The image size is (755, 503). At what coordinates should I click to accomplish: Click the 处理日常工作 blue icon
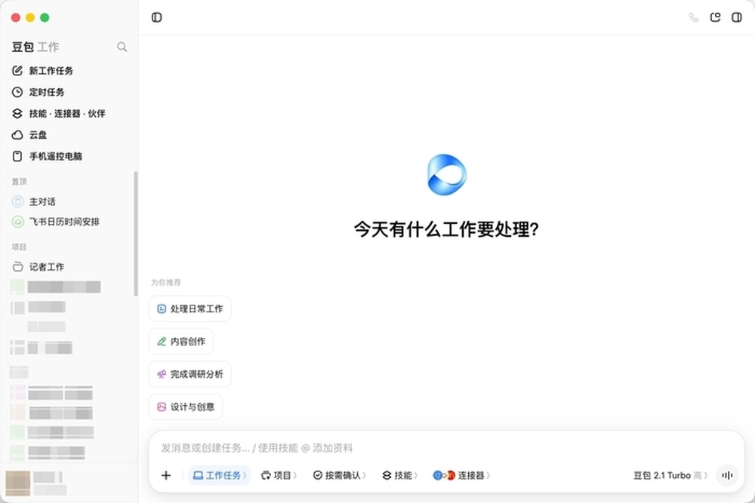pyautogui.click(x=162, y=308)
